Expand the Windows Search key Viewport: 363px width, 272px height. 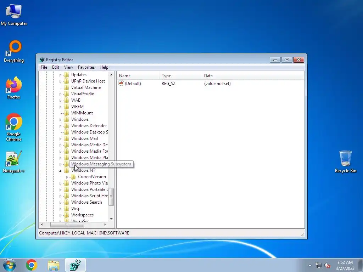pyautogui.click(x=60, y=203)
